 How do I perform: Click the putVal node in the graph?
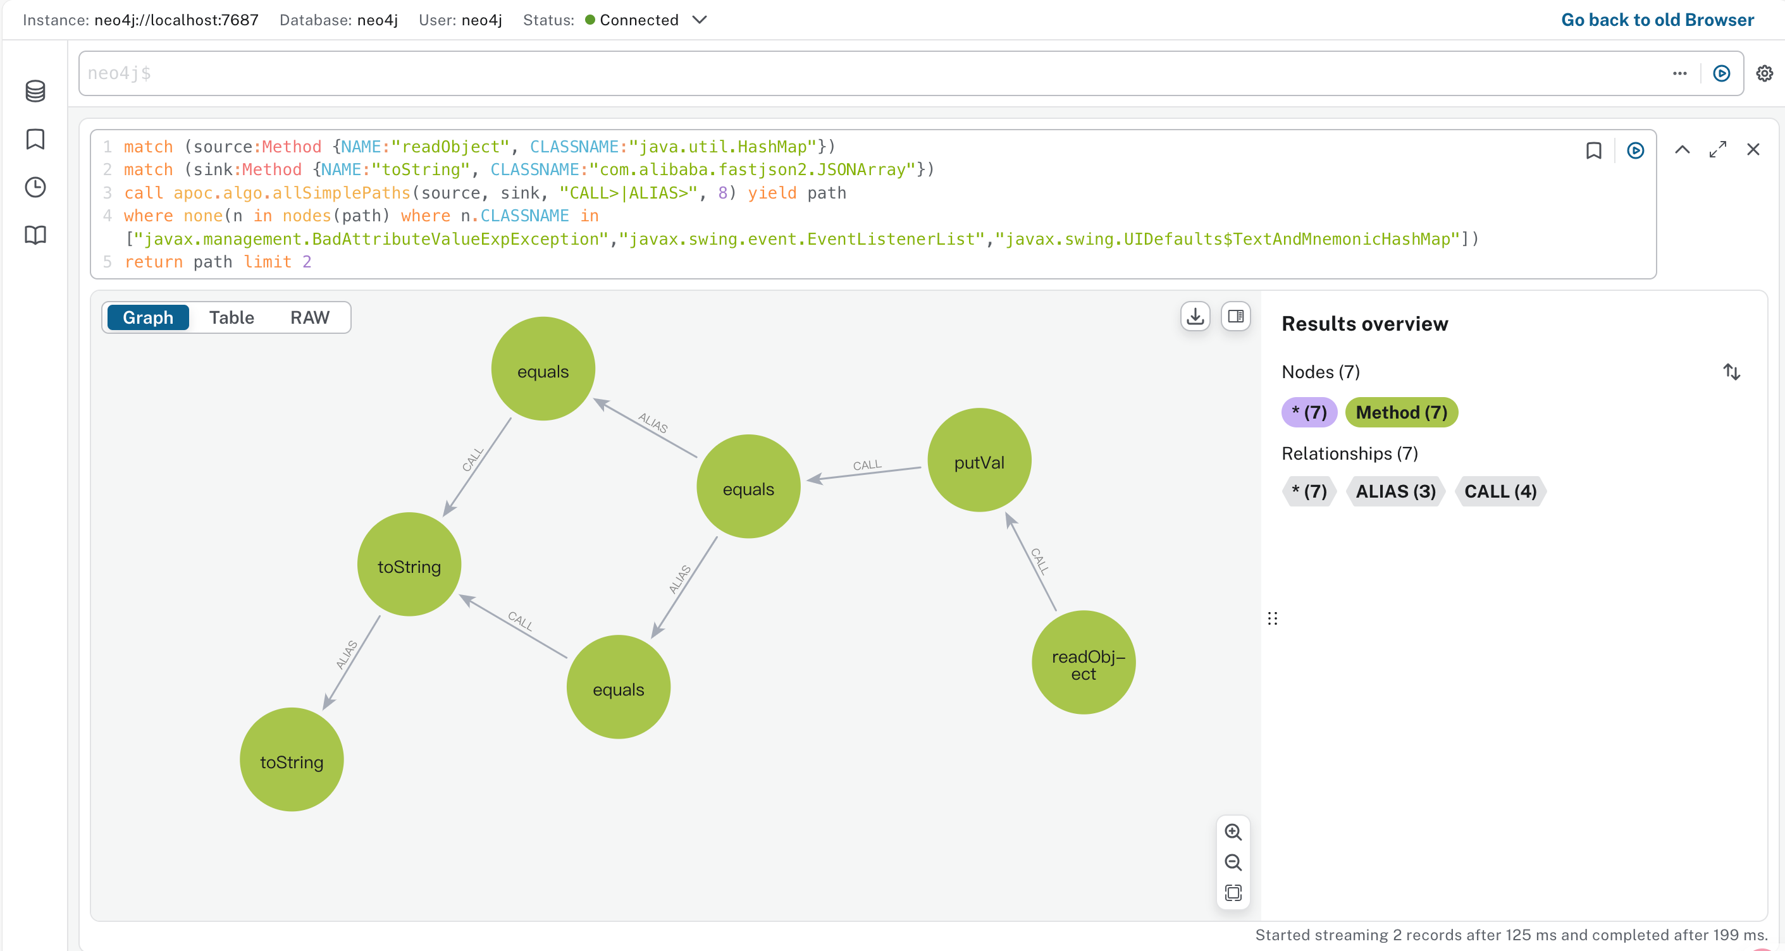pyautogui.click(x=979, y=462)
